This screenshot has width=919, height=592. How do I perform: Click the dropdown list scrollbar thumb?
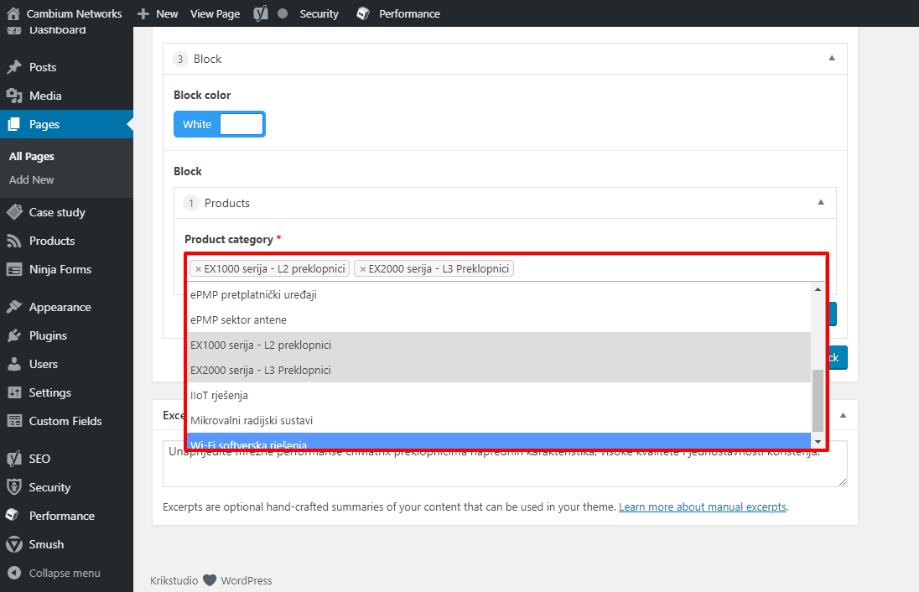tap(818, 401)
